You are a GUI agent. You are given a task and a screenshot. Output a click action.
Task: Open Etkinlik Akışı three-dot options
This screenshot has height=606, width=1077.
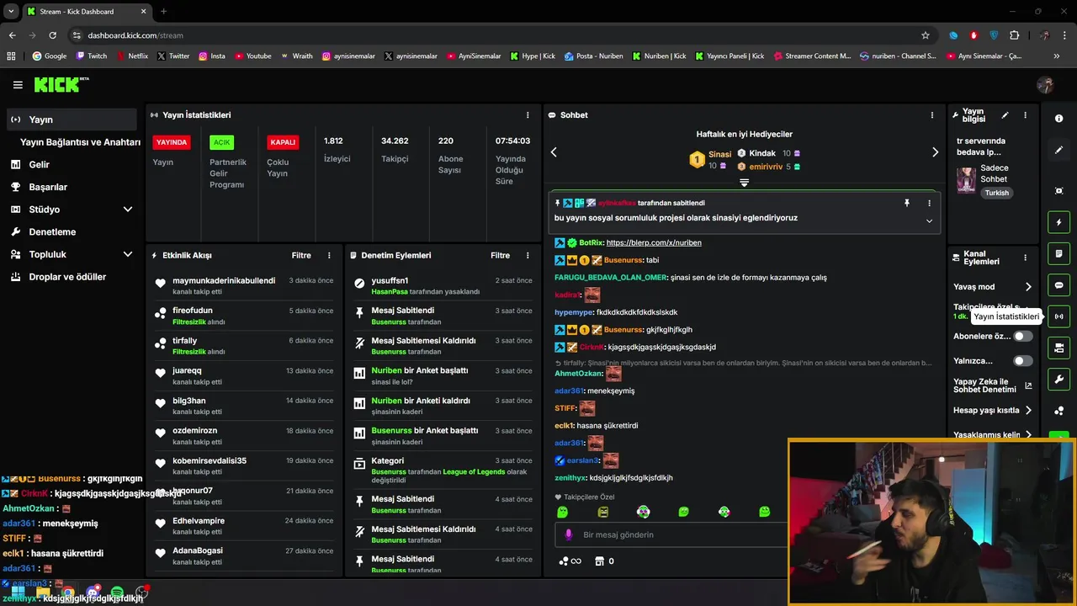329,255
